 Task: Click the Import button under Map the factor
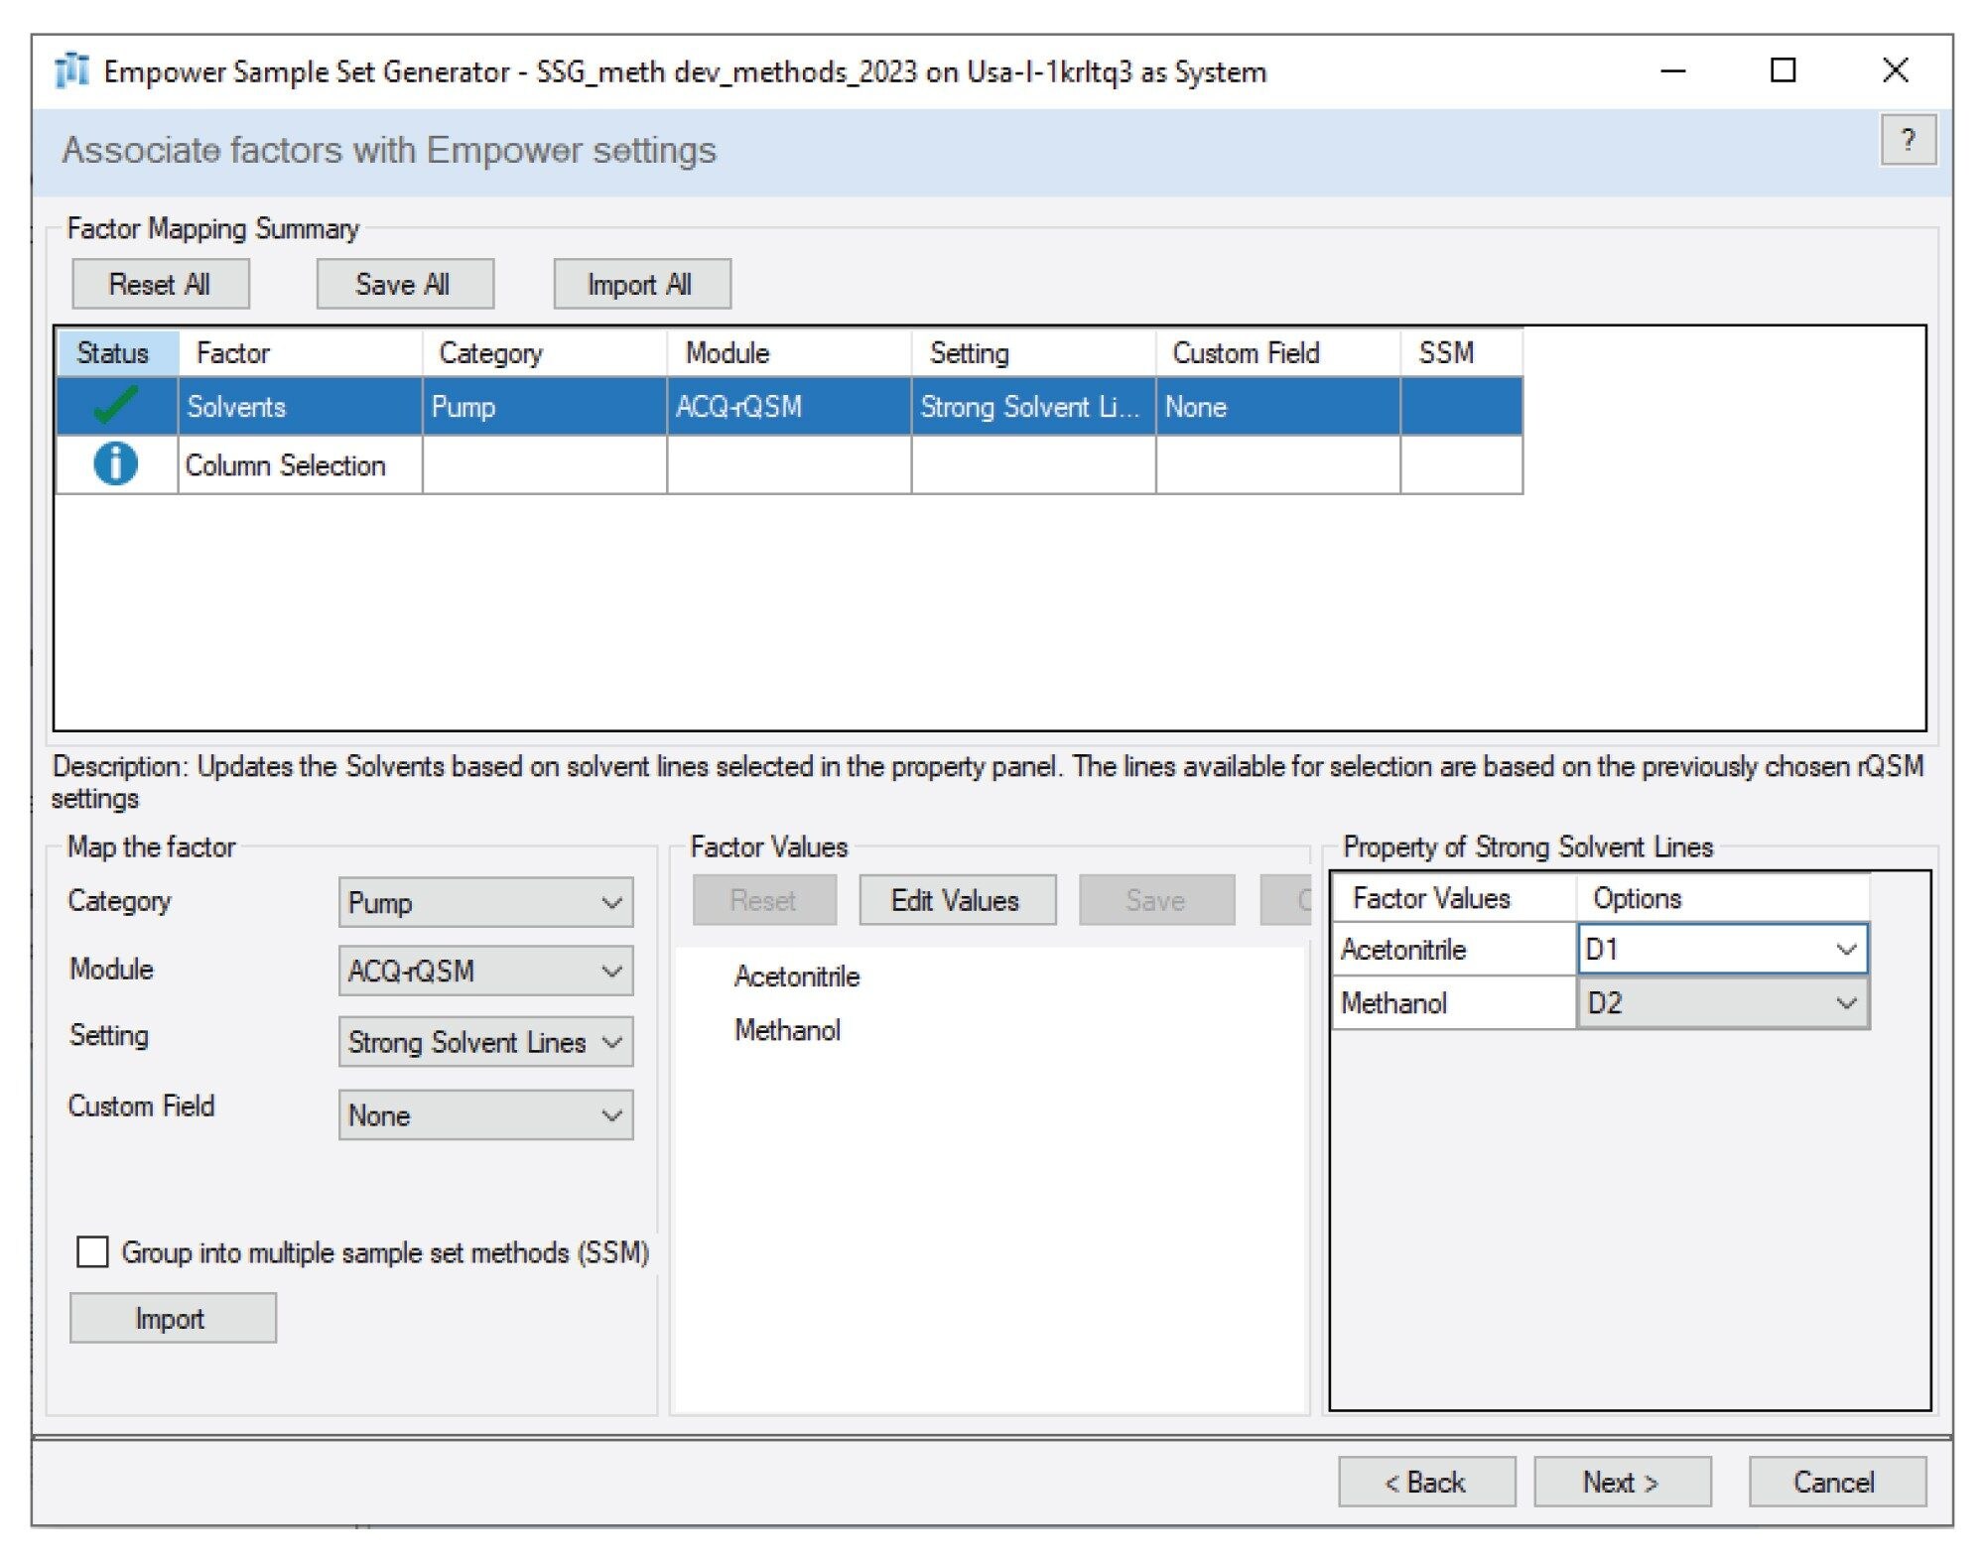tap(172, 1318)
